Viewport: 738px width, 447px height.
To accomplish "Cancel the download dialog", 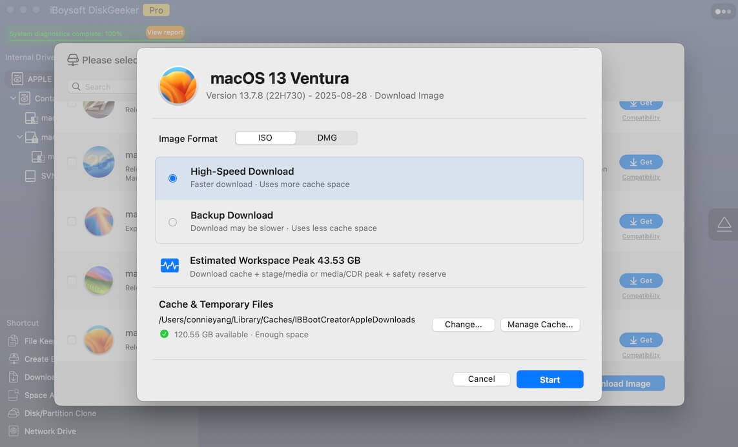I will (481, 379).
